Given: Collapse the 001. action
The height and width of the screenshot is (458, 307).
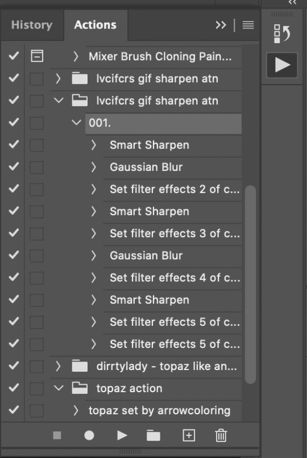Looking at the screenshot, I should pyautogui.click(x=76, y=123).
